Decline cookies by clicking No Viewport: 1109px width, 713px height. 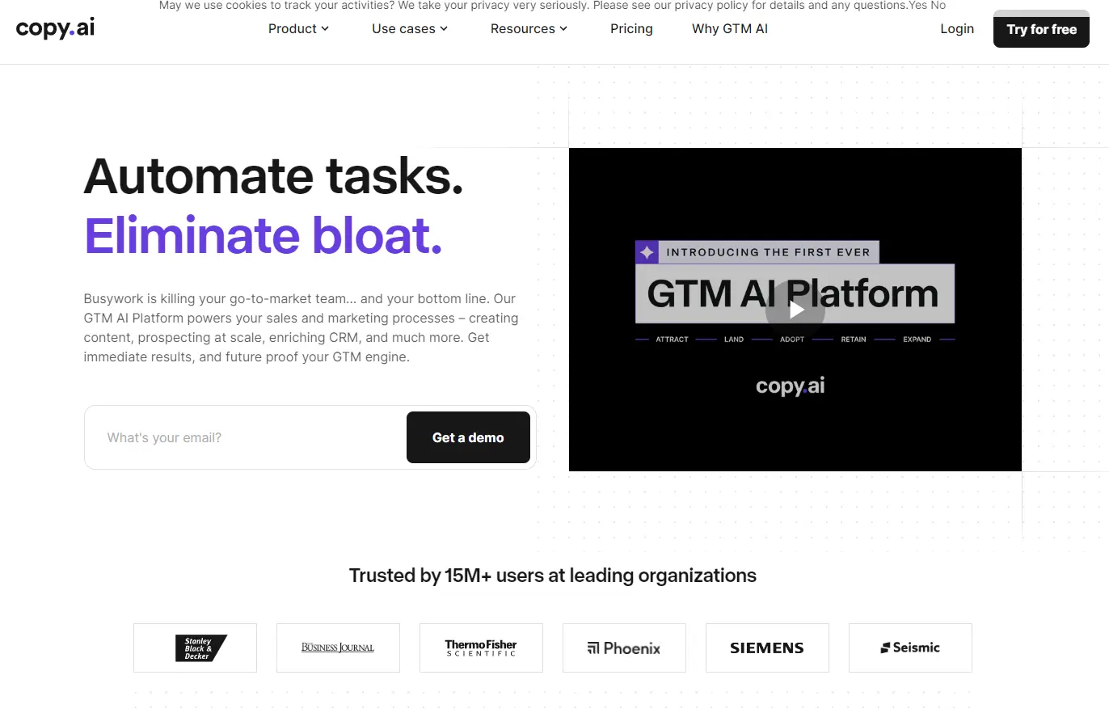[x=938, y=6]
